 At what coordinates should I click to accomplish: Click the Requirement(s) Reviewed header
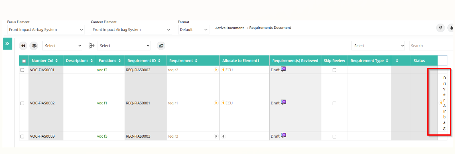[295, 61]
